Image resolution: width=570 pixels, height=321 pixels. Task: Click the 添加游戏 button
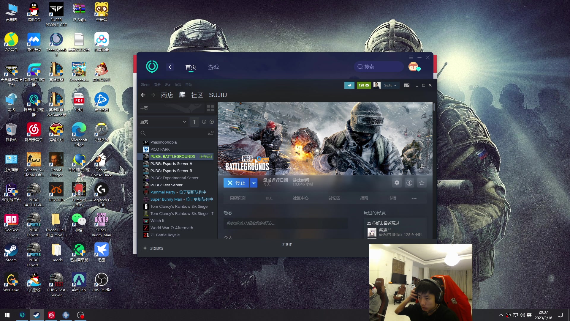tap(153, 248)
